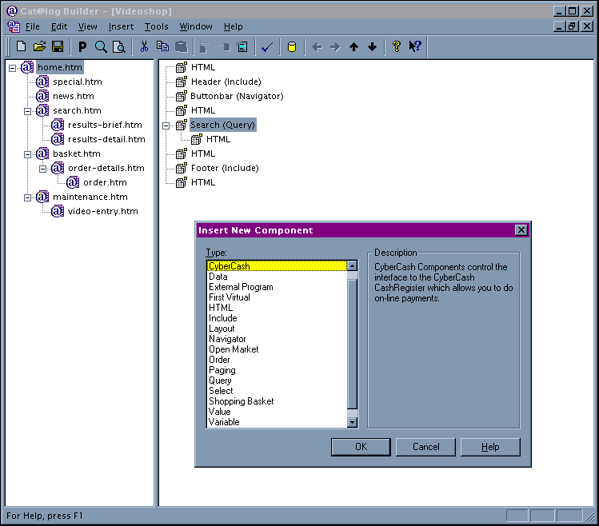Click the yellow database cylinder icon

292,47
